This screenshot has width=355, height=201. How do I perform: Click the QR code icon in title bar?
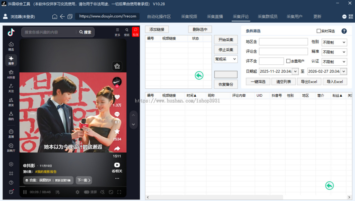[x=351, y=17]
